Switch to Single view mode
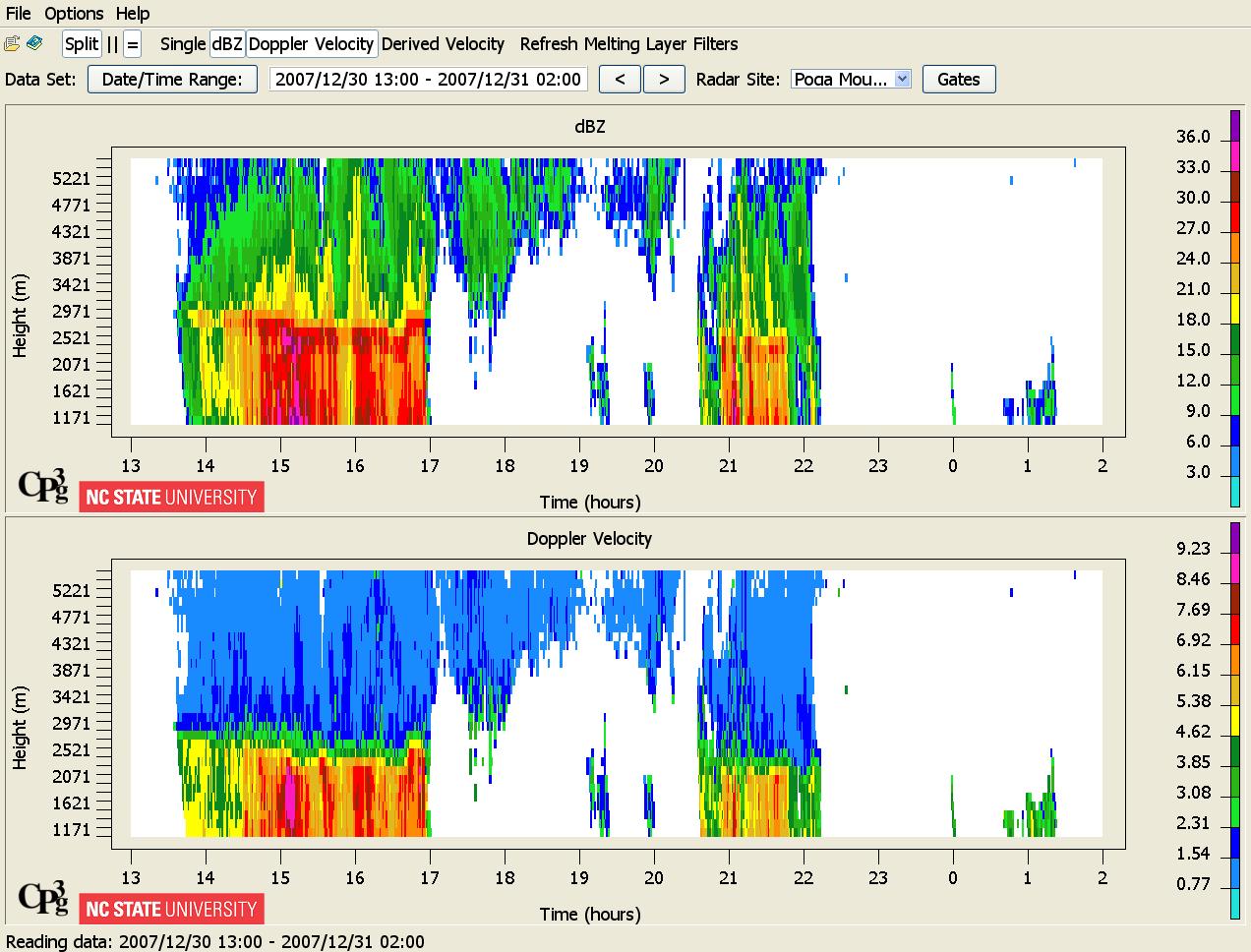The height and width of the screenshot is (952, 1251). click(x=182, y=44)
